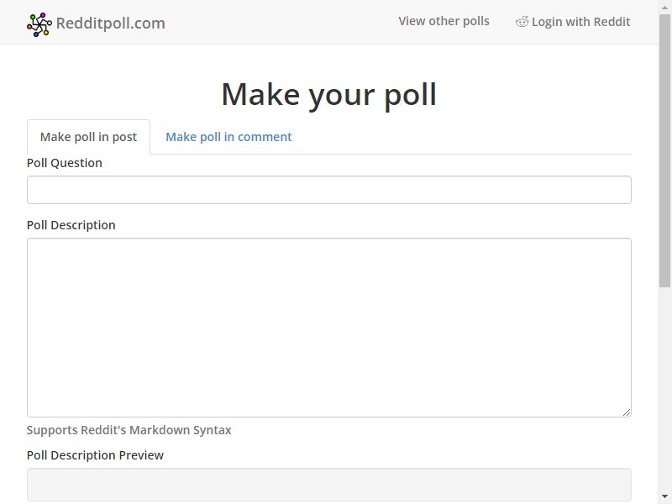Click the Poll Description Preview label

(x=95, y=455)
